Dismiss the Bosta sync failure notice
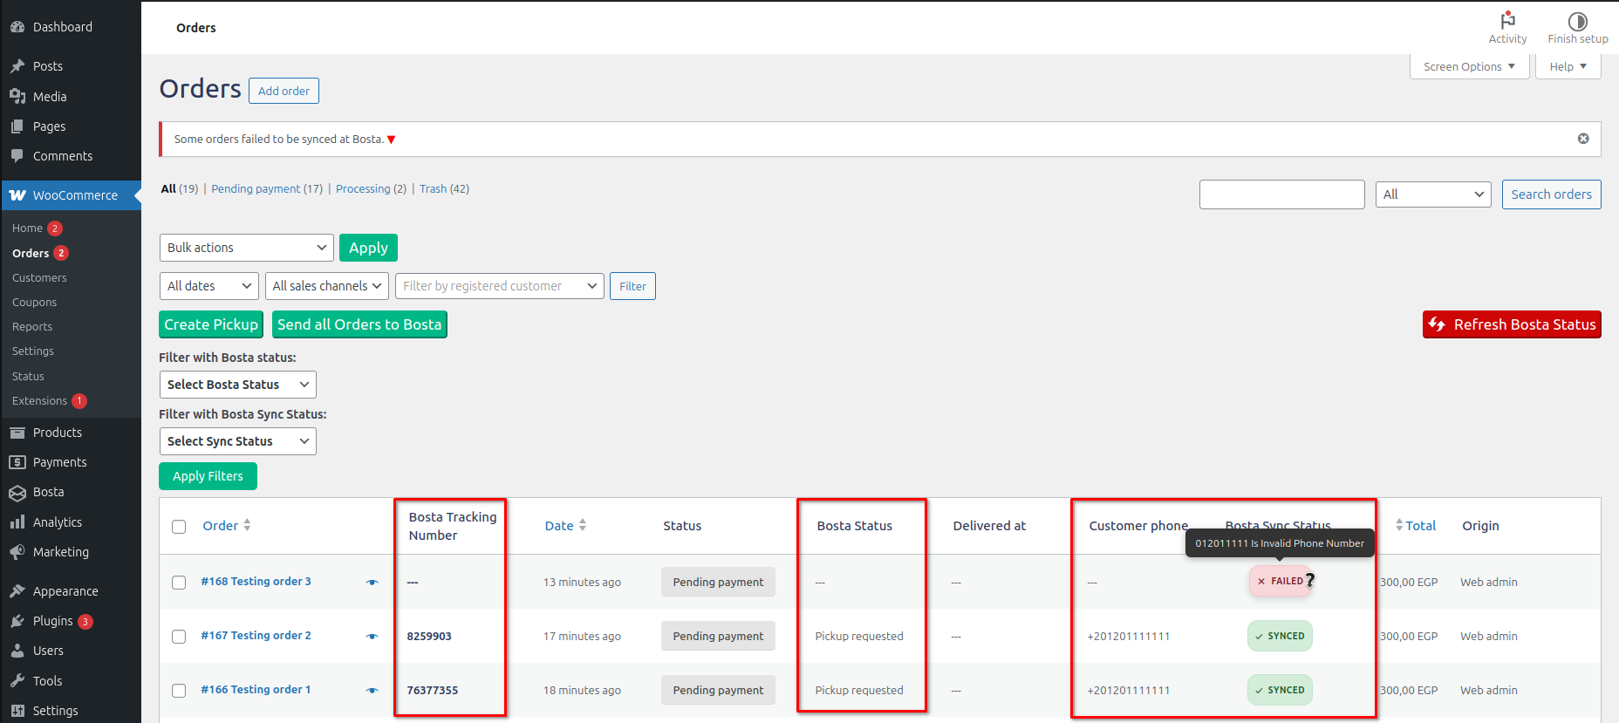1619x723 pixels. coord(1583,139)
